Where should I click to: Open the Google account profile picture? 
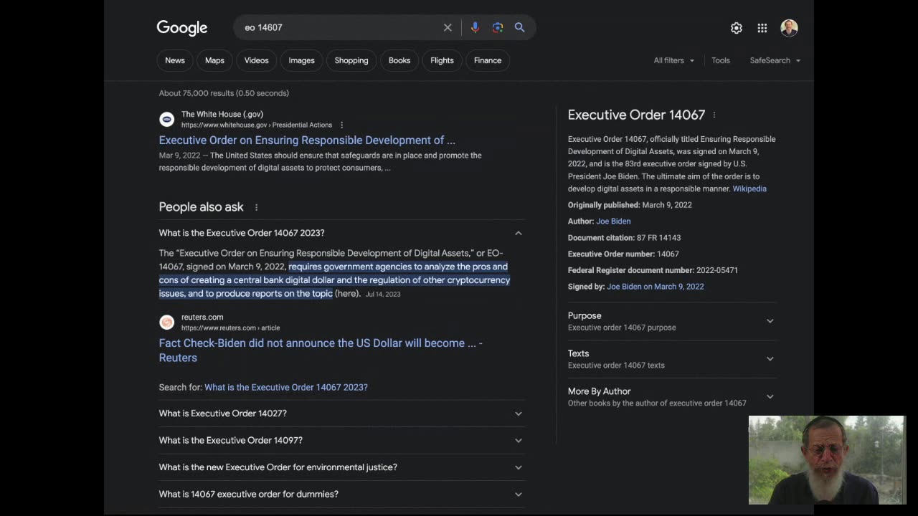pos(789,28)
